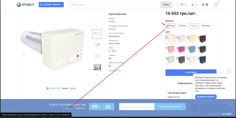Choose the dark navy blue color swatch
This screenshot has height=118, width=236.
tap(202, 60)
